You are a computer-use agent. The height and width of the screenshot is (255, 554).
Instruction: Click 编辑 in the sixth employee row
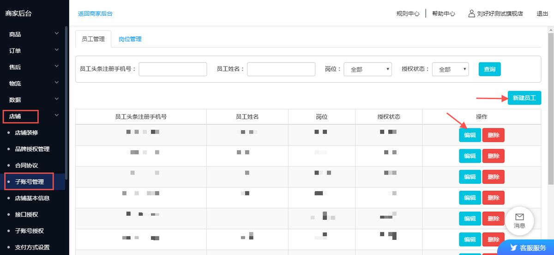(470, 239)
